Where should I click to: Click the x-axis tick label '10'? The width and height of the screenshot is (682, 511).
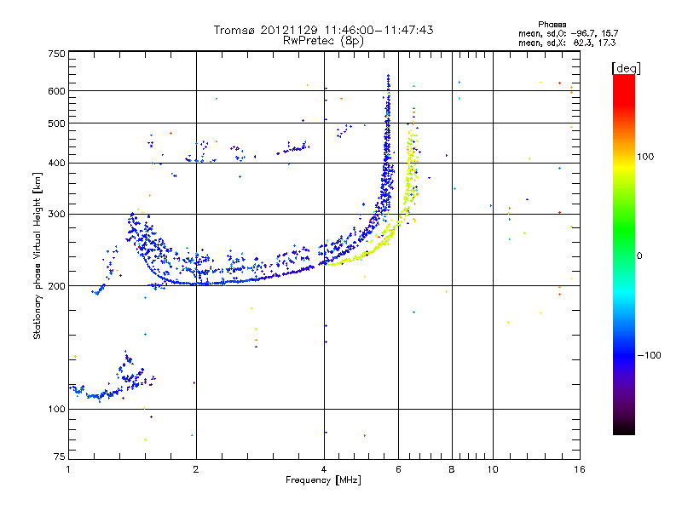click(493, 469)
